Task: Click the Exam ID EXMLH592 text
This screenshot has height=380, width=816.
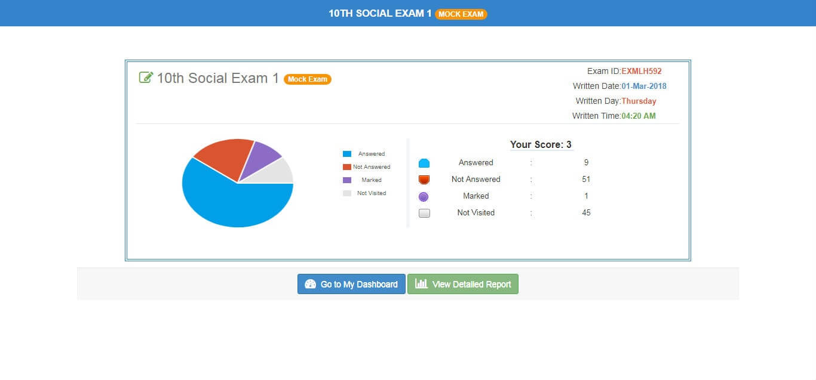Action: point(641,71)
